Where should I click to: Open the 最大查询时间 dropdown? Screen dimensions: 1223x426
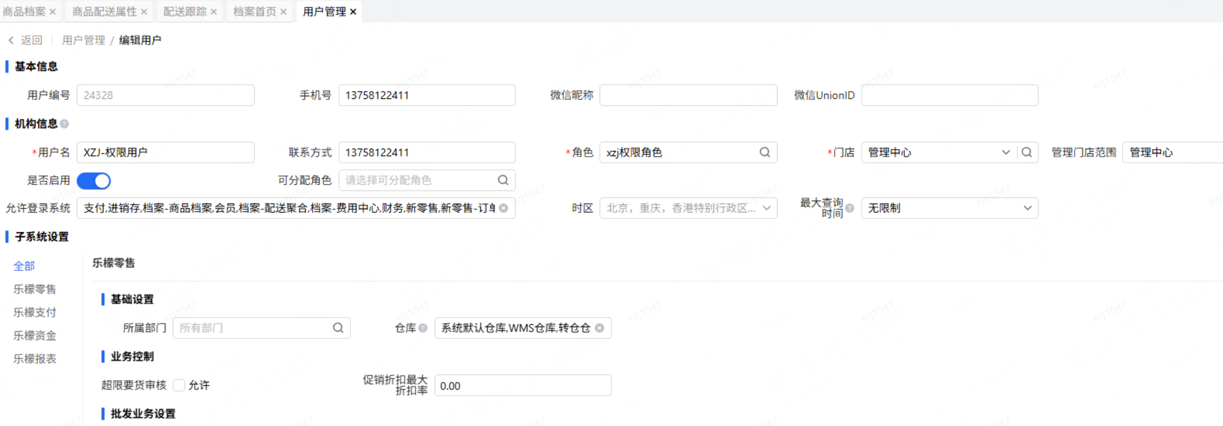pyautogui.click(x=1027, y=208)
